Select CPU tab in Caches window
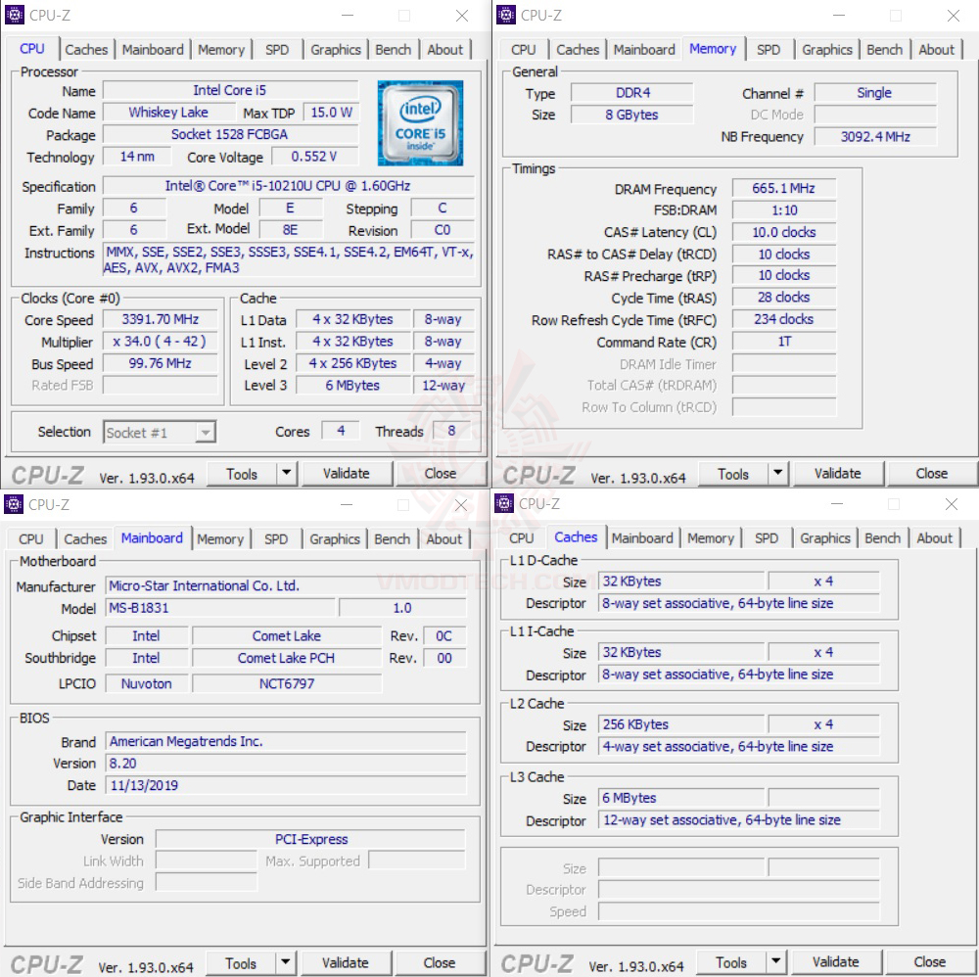979x977 pixels. (522, 538)
